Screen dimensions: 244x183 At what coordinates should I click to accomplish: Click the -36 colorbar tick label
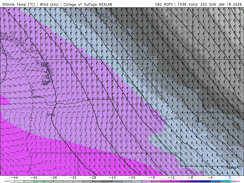[53, 178]
